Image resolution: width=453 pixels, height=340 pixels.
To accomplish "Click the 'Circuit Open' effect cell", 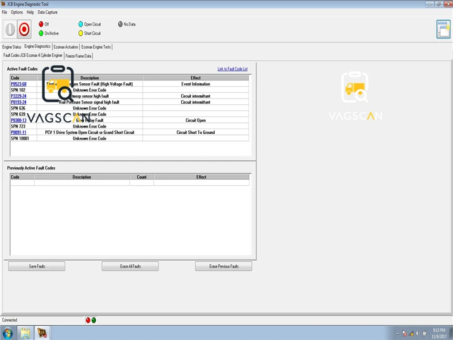I will click(x=195, y=120).
